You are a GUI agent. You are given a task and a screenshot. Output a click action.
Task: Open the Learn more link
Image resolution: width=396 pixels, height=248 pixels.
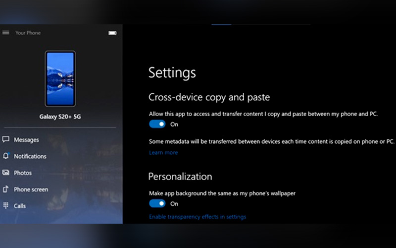(163, 153)
